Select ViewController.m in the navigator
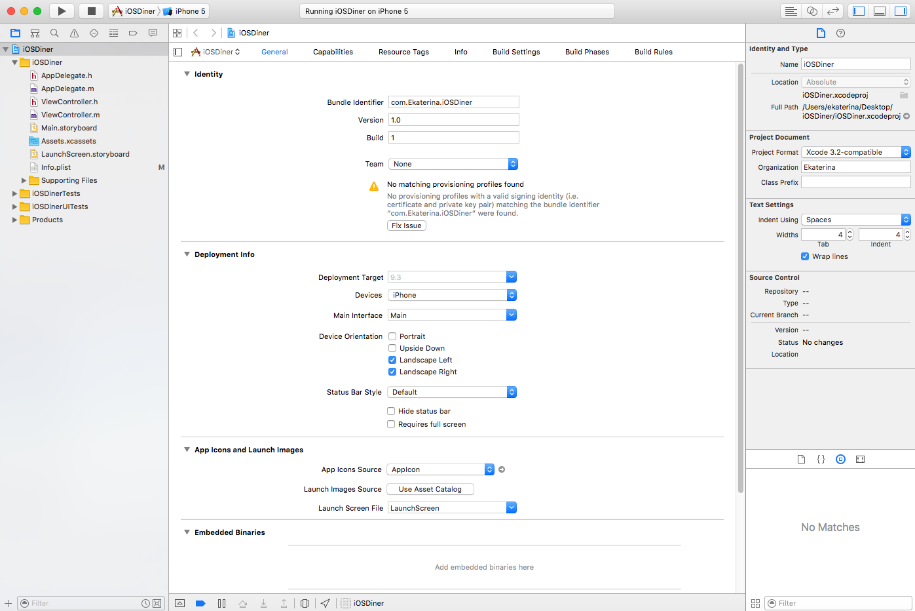This screenshot has height=611, width=915. 70,115
